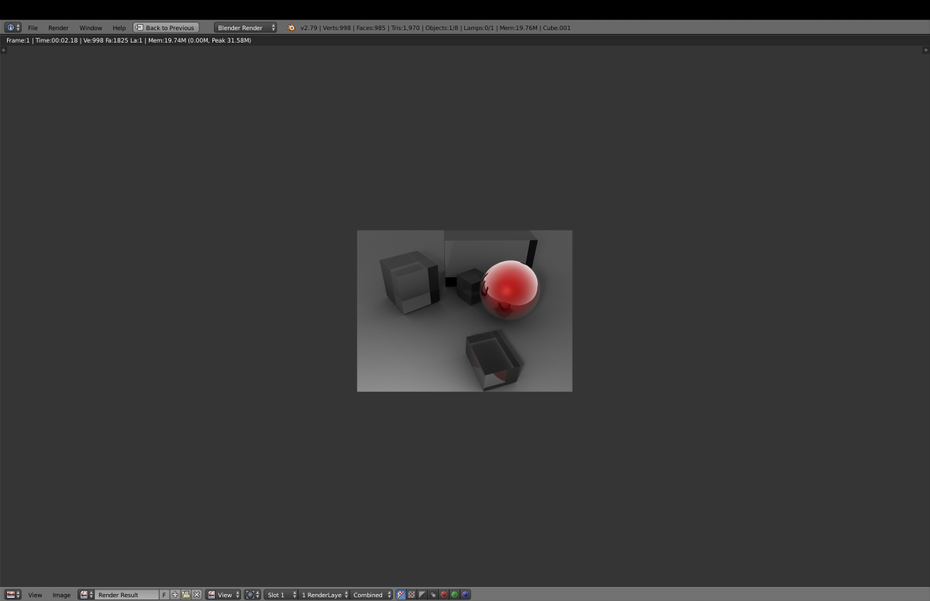The height and width of the screenshot is (601, 930).
Task: Open the File menu
Action: 33,28
